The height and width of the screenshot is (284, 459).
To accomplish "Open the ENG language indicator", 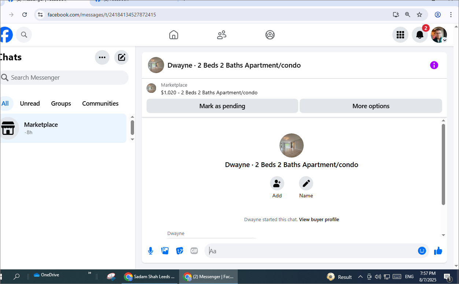I will (409, 277).
